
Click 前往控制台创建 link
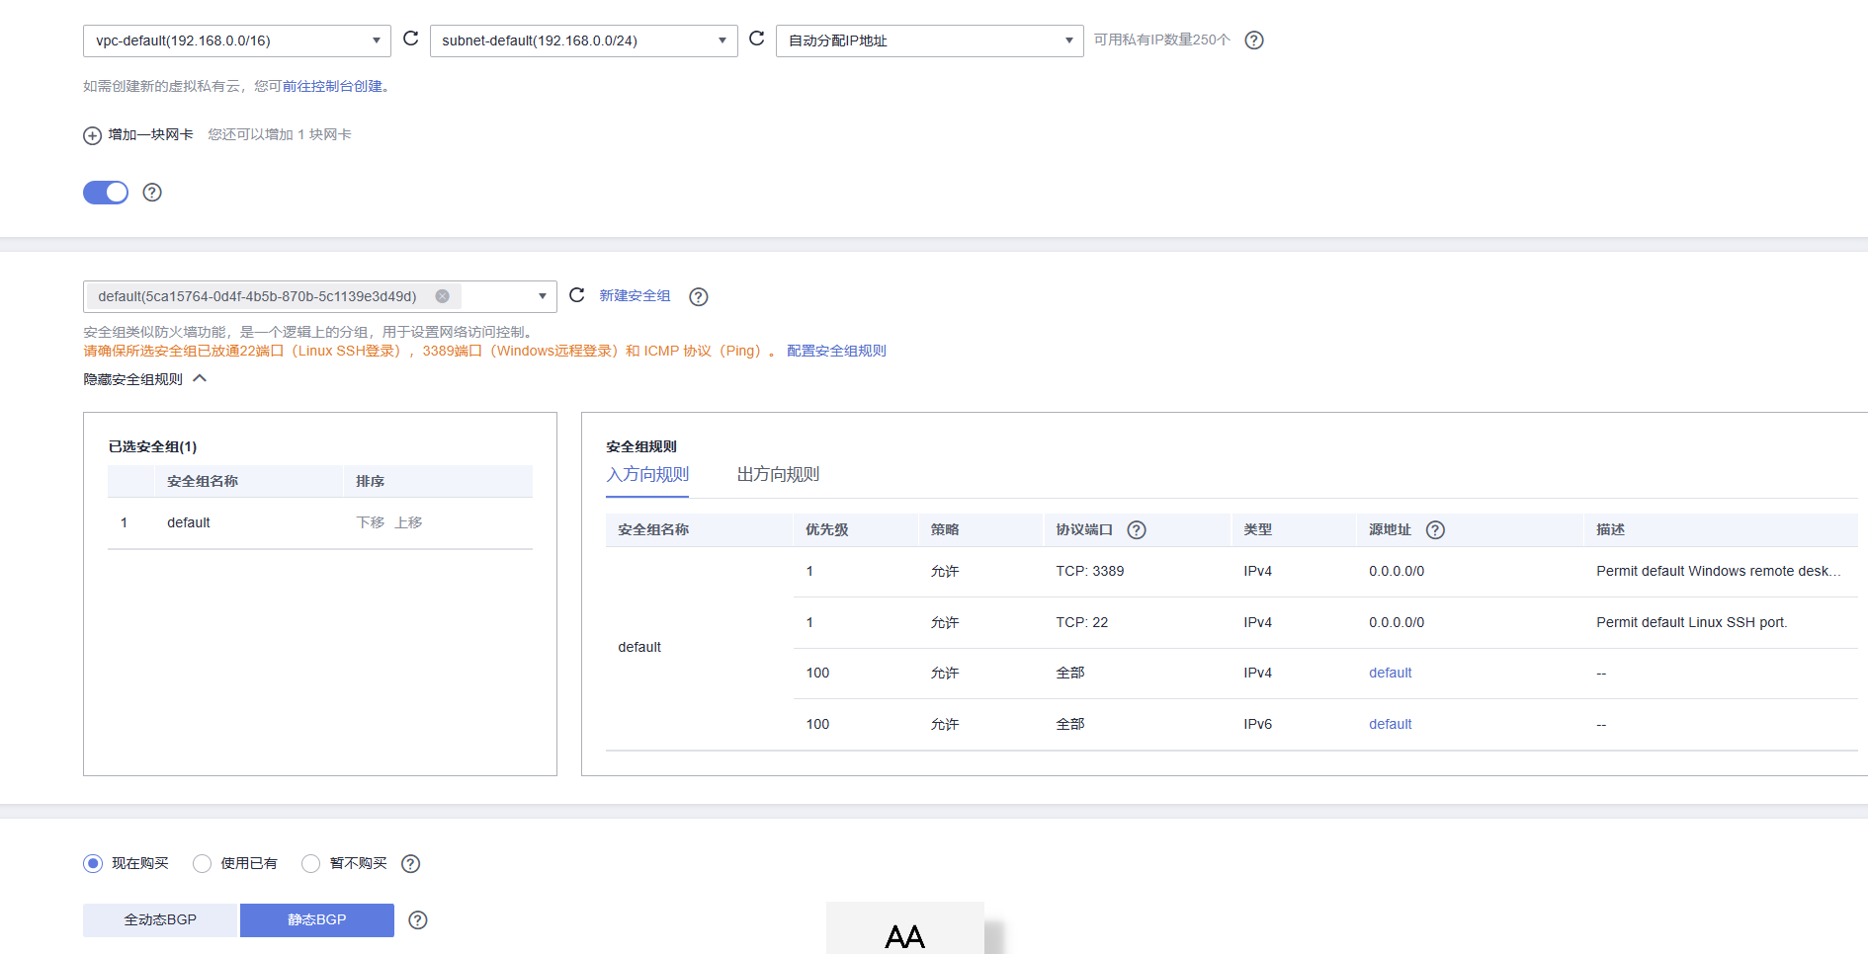[x=333, y=87]
